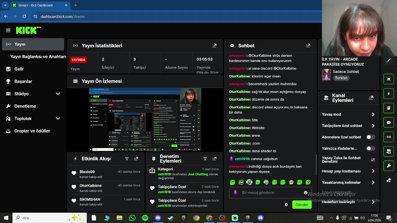Open Hedefleri belirleyin arrow
This screenshot has height=223, width=397.
coord(373,202)
